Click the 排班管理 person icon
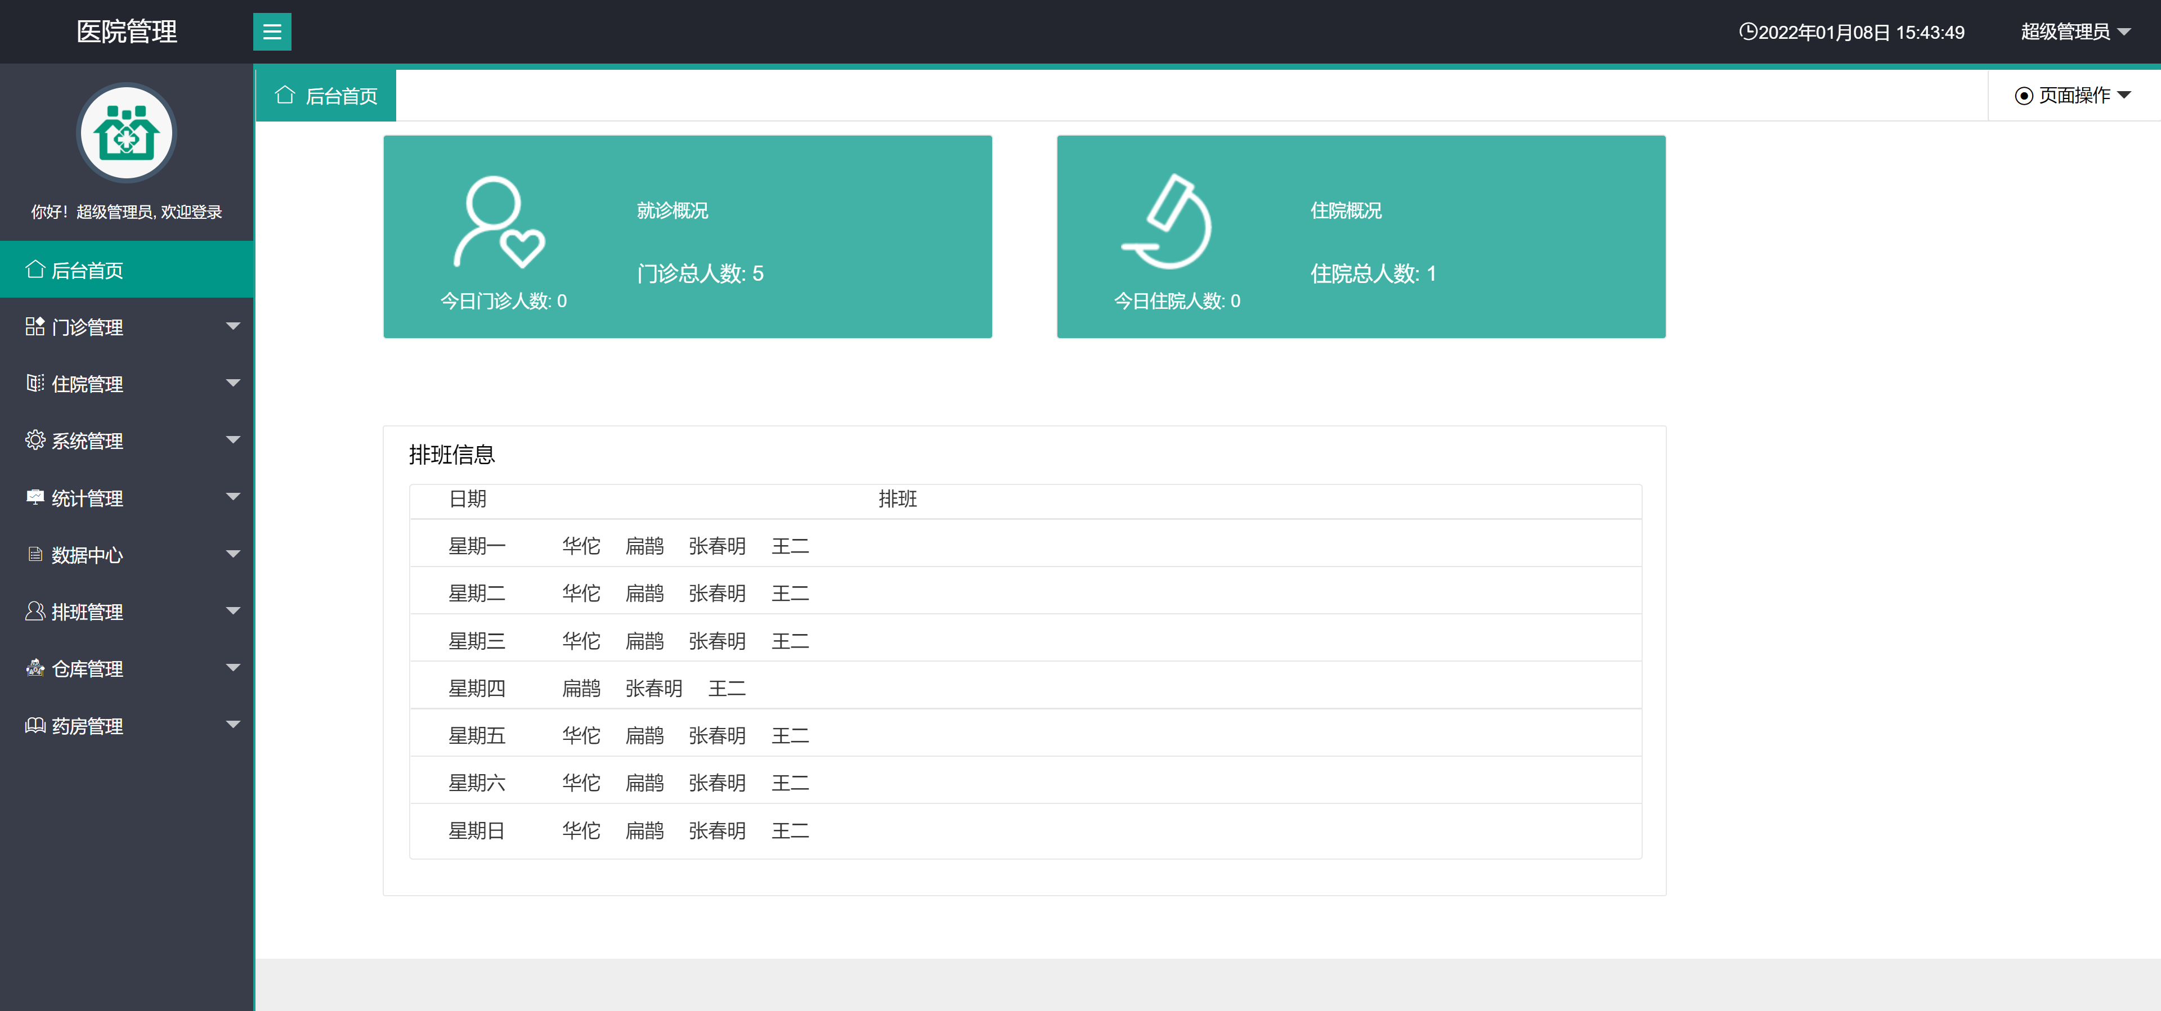The width and height of the screenshot is (2161, 1011). [35, 611]
